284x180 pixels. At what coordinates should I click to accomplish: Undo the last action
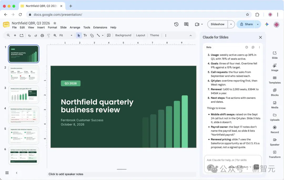(29, 35)
